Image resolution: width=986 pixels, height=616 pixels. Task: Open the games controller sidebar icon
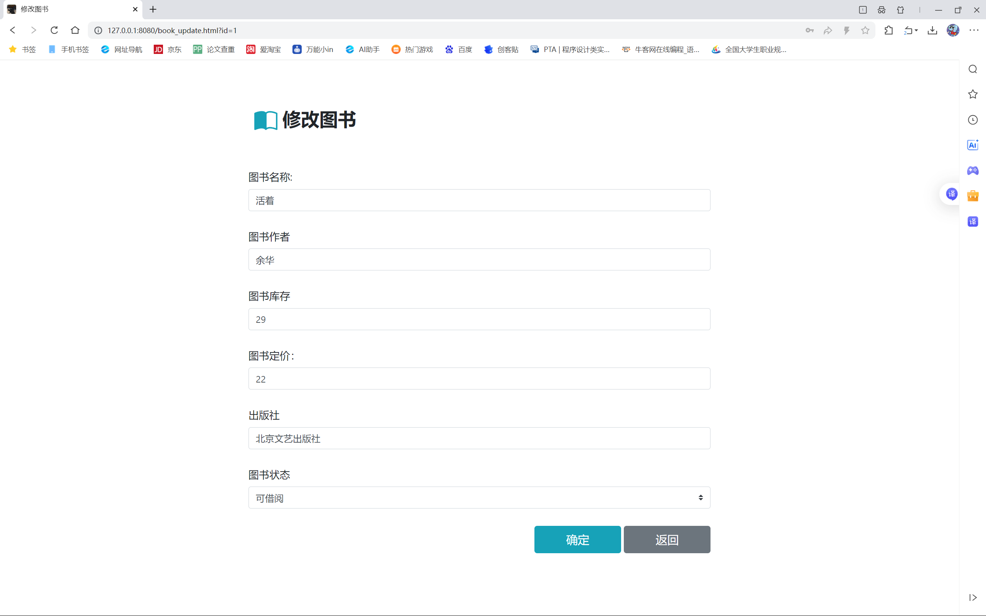coord(973,170)
